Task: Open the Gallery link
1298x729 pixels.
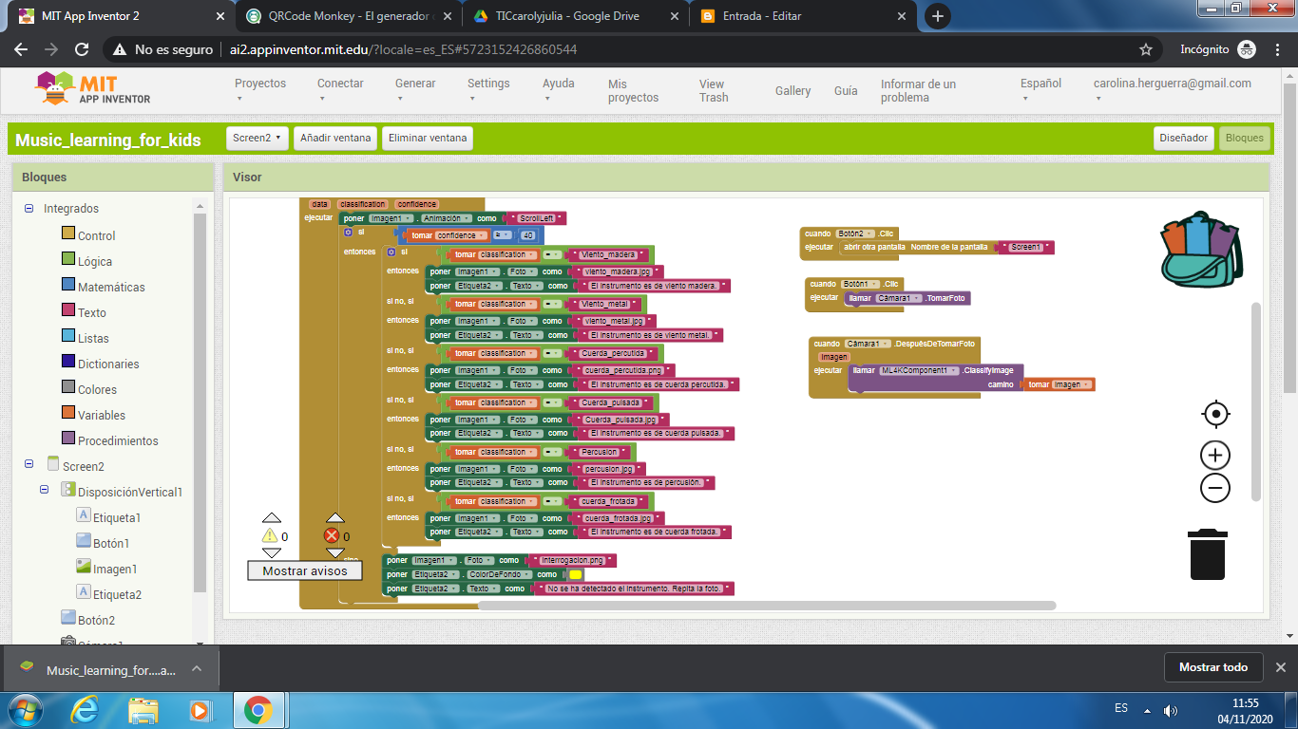Action: [x=792, y=90]
